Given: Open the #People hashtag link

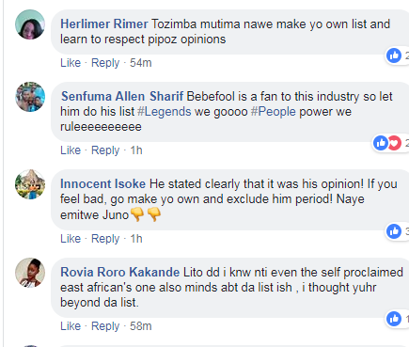Looking at the screenshot, I should point(274,112).
